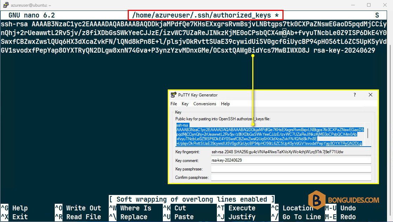Click 'rsa-key-20240629' at the end of the key

click(344, 51)
